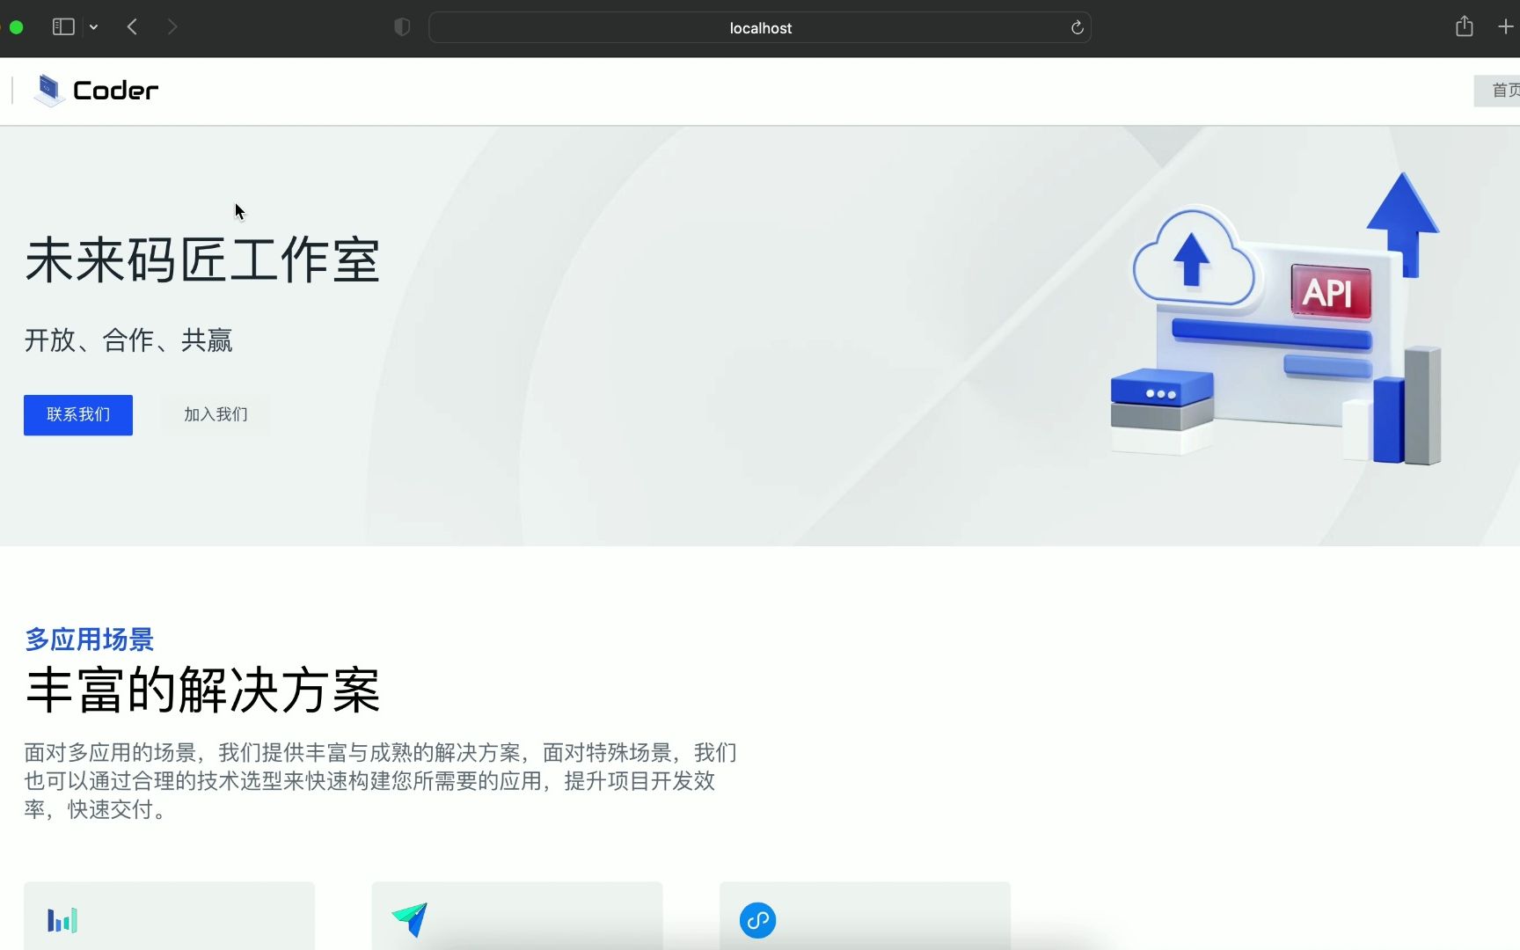Click the API cloud illustration
Image resolution: width=1520 pixels, height=950 pixels.
(x=1275, y=317)
